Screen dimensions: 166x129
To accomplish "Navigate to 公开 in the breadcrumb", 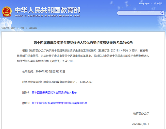I will point(22,28).
